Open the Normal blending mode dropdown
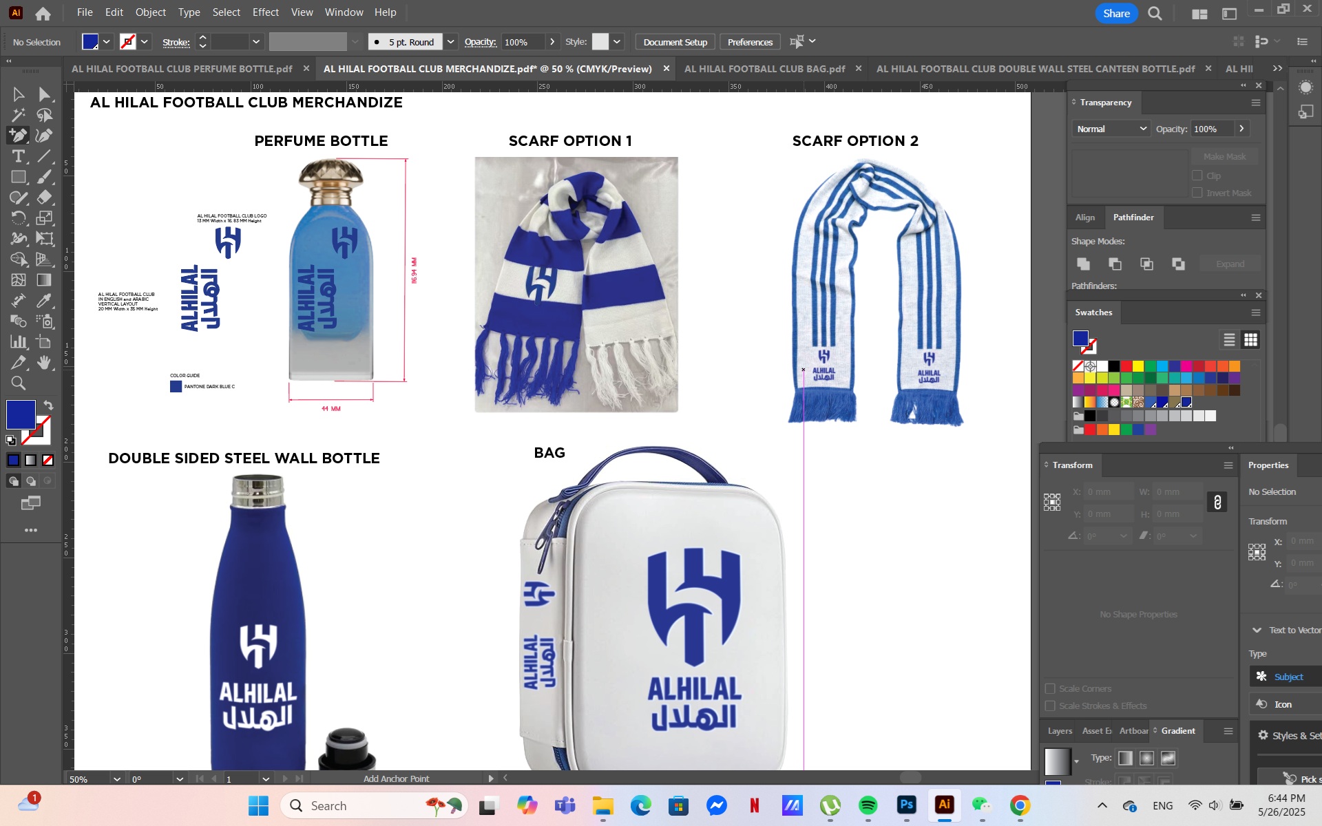The height and width of the screenshot is (826, 1322). pyautogui.click(x=1111, y=129)
